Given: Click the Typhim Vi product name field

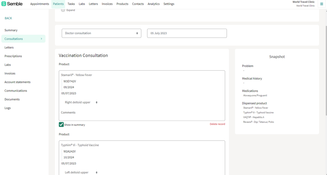Looking at the screenshot, I should pos(80,145).
